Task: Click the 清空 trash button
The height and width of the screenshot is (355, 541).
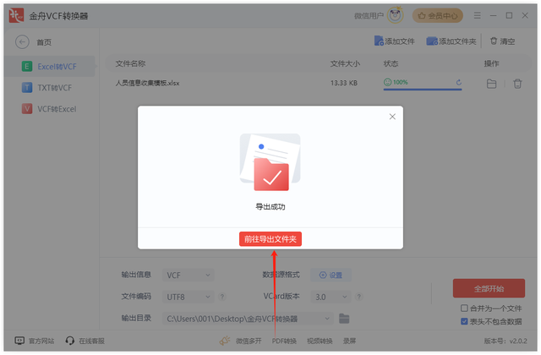Action: (502, 41)
